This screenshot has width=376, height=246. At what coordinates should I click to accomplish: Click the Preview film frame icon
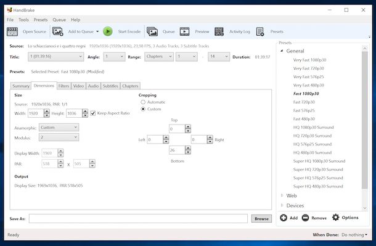(184, 31)
